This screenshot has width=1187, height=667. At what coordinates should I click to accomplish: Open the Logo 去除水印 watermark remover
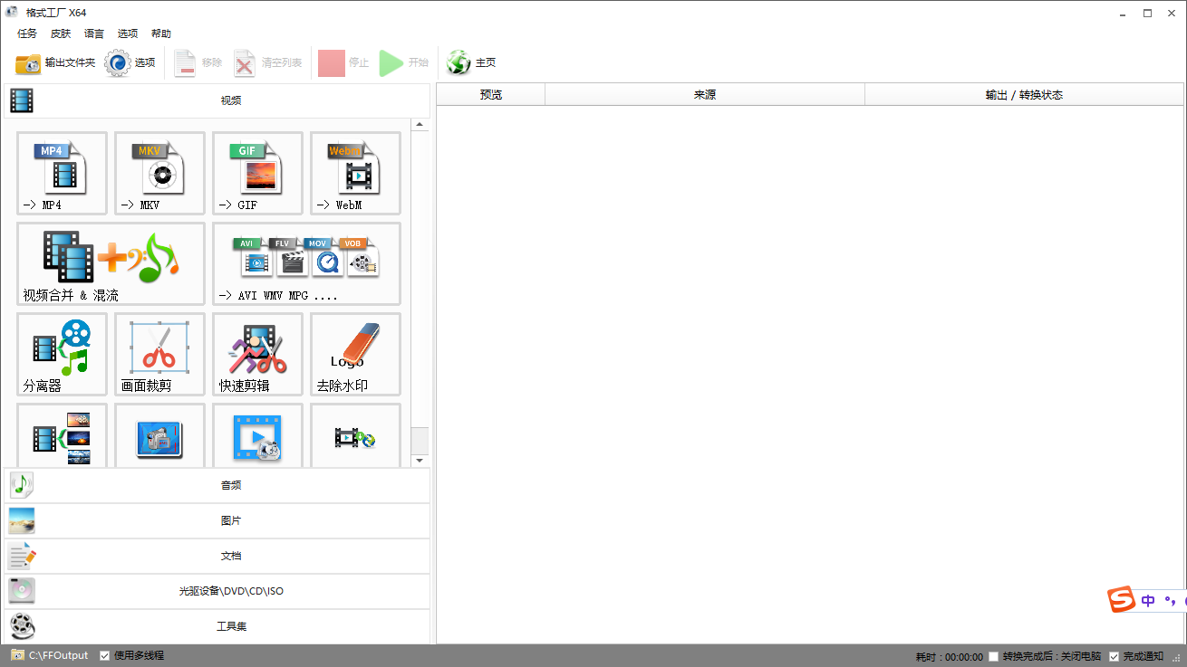[x=355, y=354]
